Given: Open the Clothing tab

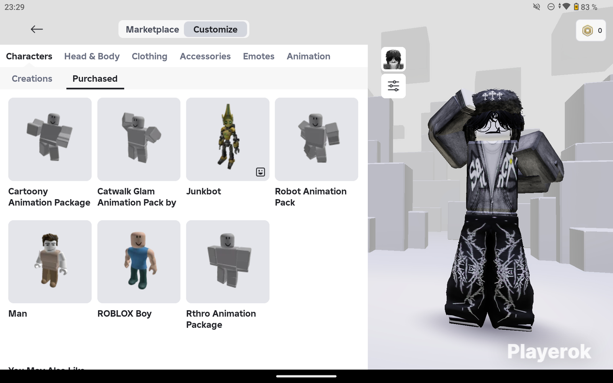Looking at the screenshot, I should point(149,56).
